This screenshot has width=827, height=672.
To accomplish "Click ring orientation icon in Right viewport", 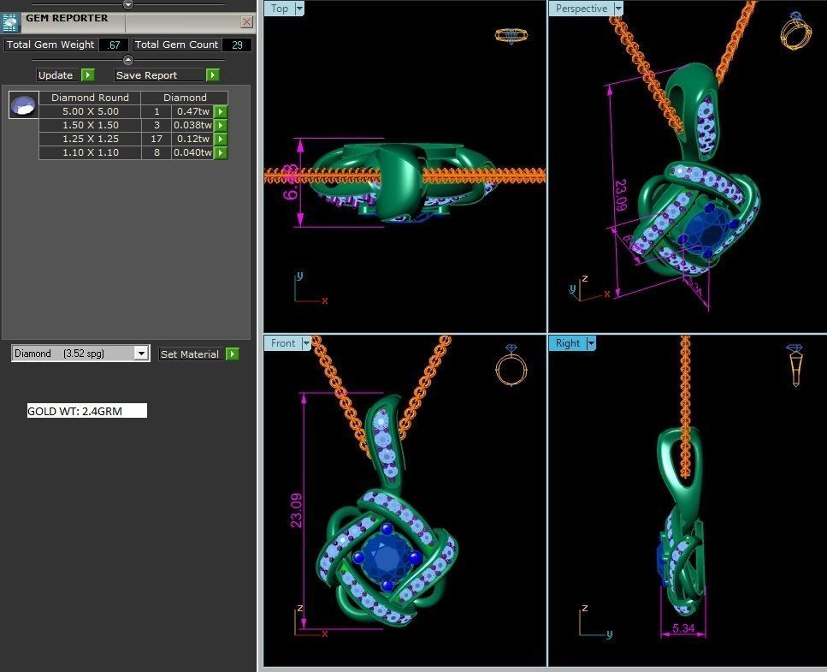I will (795, 366).
